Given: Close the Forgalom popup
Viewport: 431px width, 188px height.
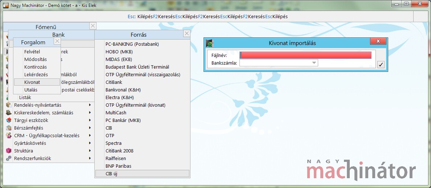Looking at the screenshot, I should tap(57, 41).
